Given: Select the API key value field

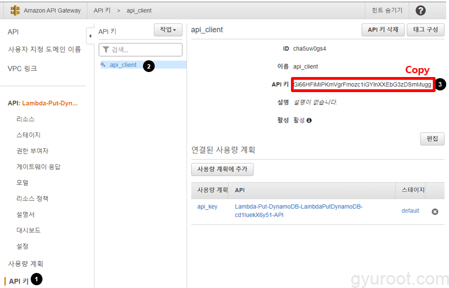Looking at the screenshot, I should (362, 84).
